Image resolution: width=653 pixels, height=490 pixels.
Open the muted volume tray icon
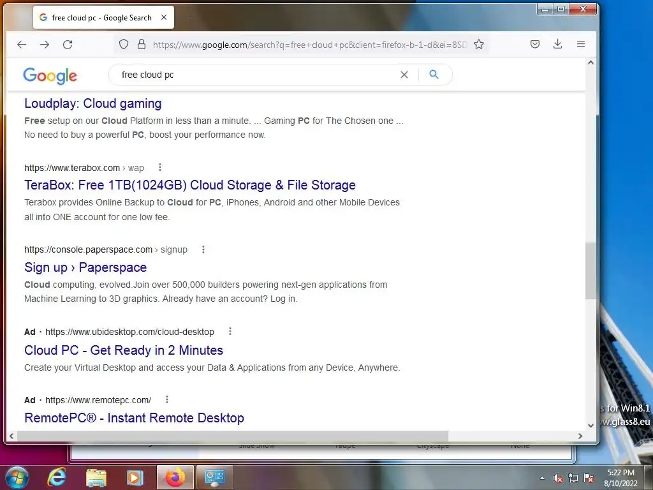(x=558, y=479)
